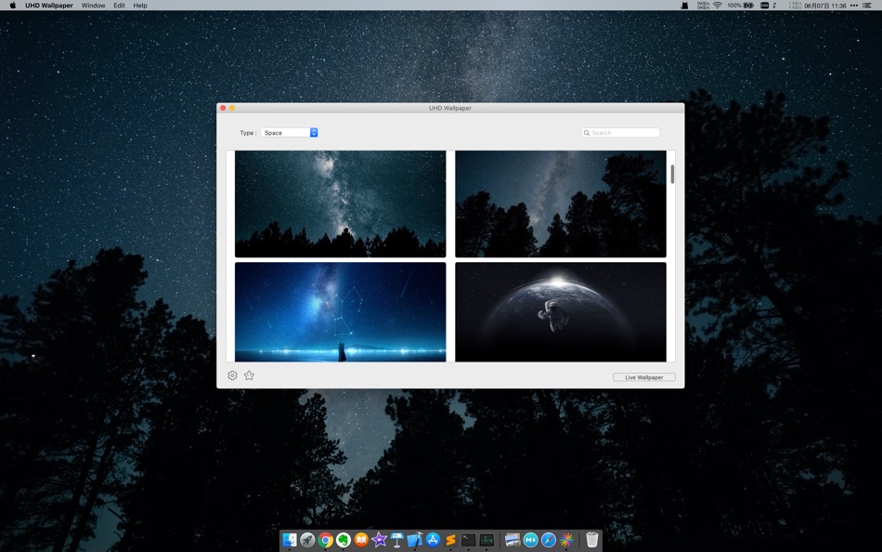
Task: Open the Edit menu
Action: (119, 5)
